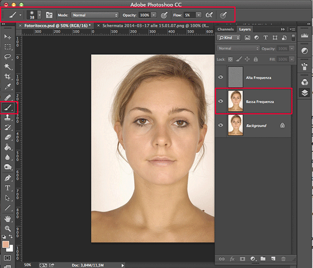Toggle visibility of Bassa Frequenza layer
The image size is (313, 268).
point(221,101)
